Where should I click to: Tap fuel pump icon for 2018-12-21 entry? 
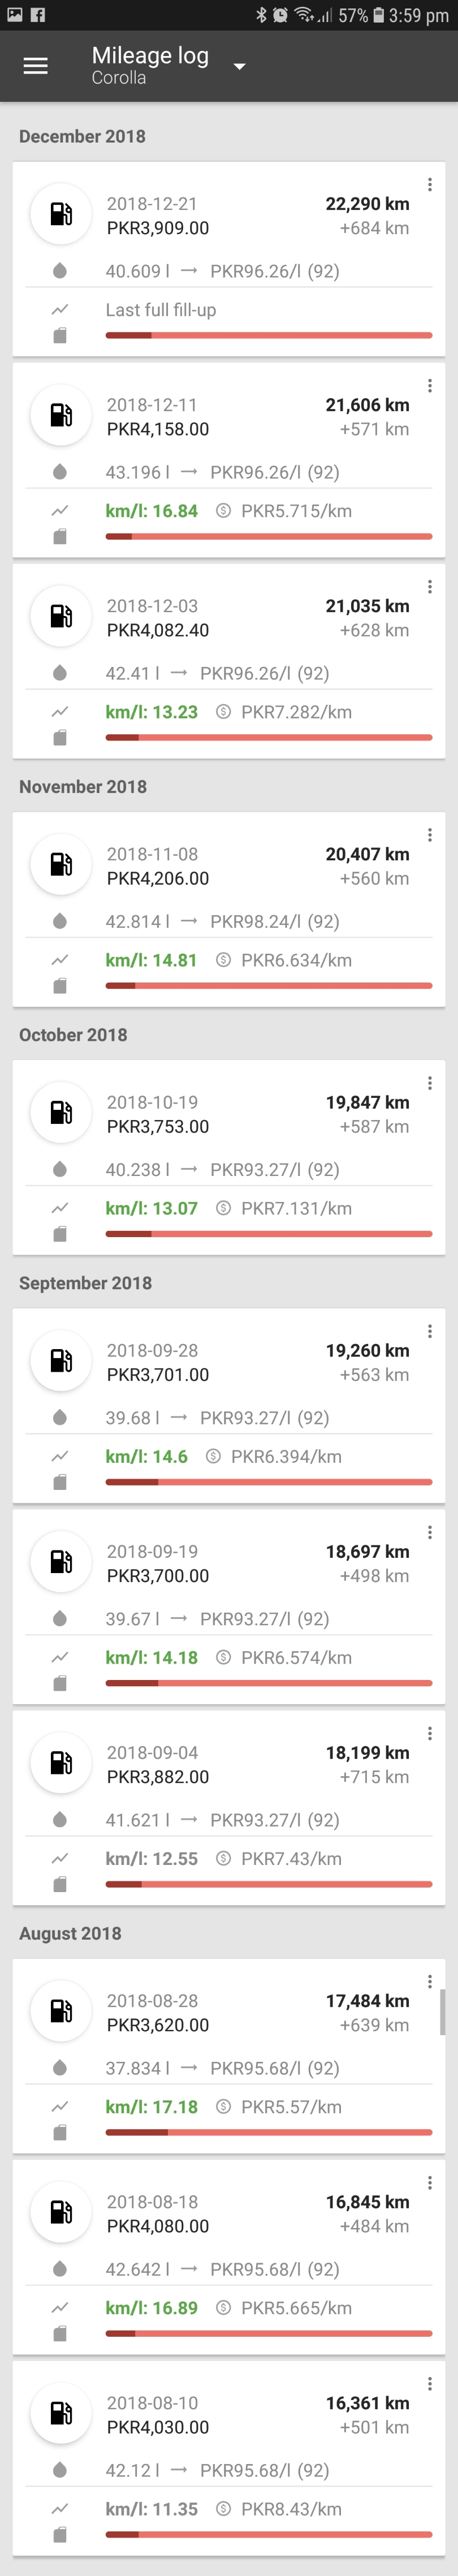point(61,214)
